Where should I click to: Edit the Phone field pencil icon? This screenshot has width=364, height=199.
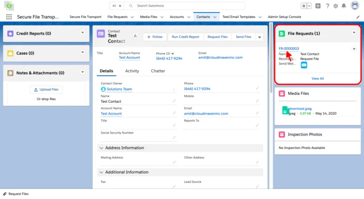pyautogui.click(x=257, y=89)
